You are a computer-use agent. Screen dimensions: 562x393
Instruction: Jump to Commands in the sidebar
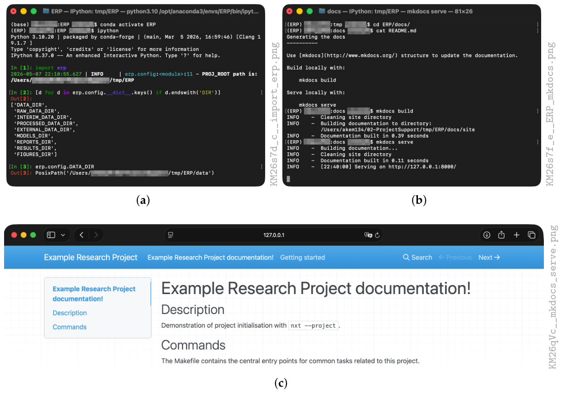[x=69, y=327]
